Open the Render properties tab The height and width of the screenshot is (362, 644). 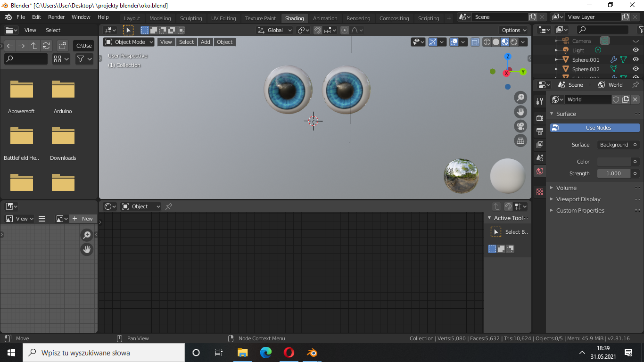(540, 118)
